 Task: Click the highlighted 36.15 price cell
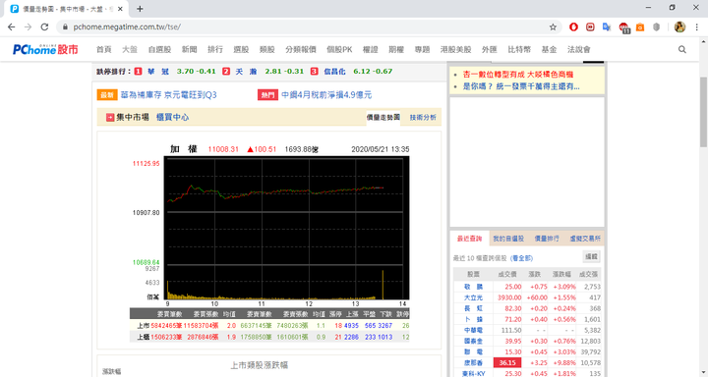[507, 362]
